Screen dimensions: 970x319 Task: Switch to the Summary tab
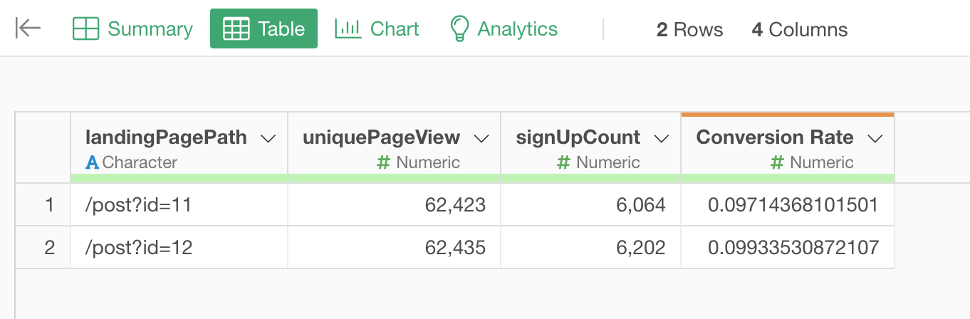(x=150, y=29)
